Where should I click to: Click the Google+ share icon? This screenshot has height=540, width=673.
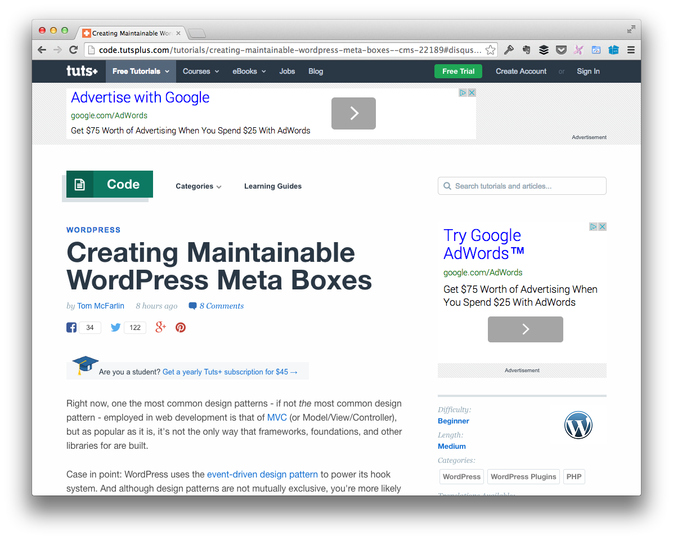point(160,327)
